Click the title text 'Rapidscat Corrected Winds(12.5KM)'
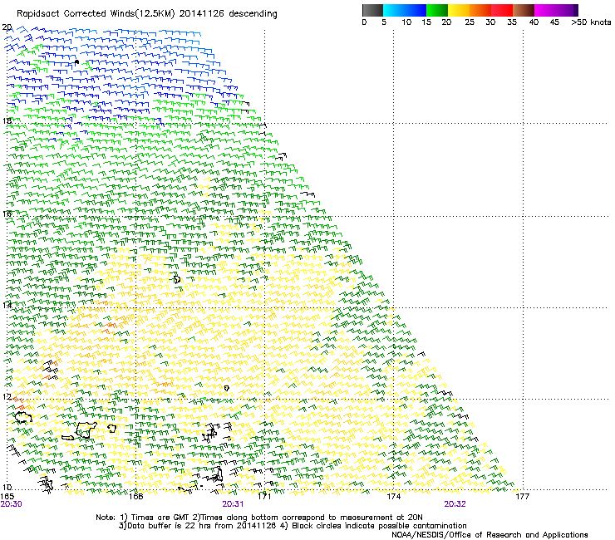This screenshot has height=540, width=615. [x=96, y=14]
